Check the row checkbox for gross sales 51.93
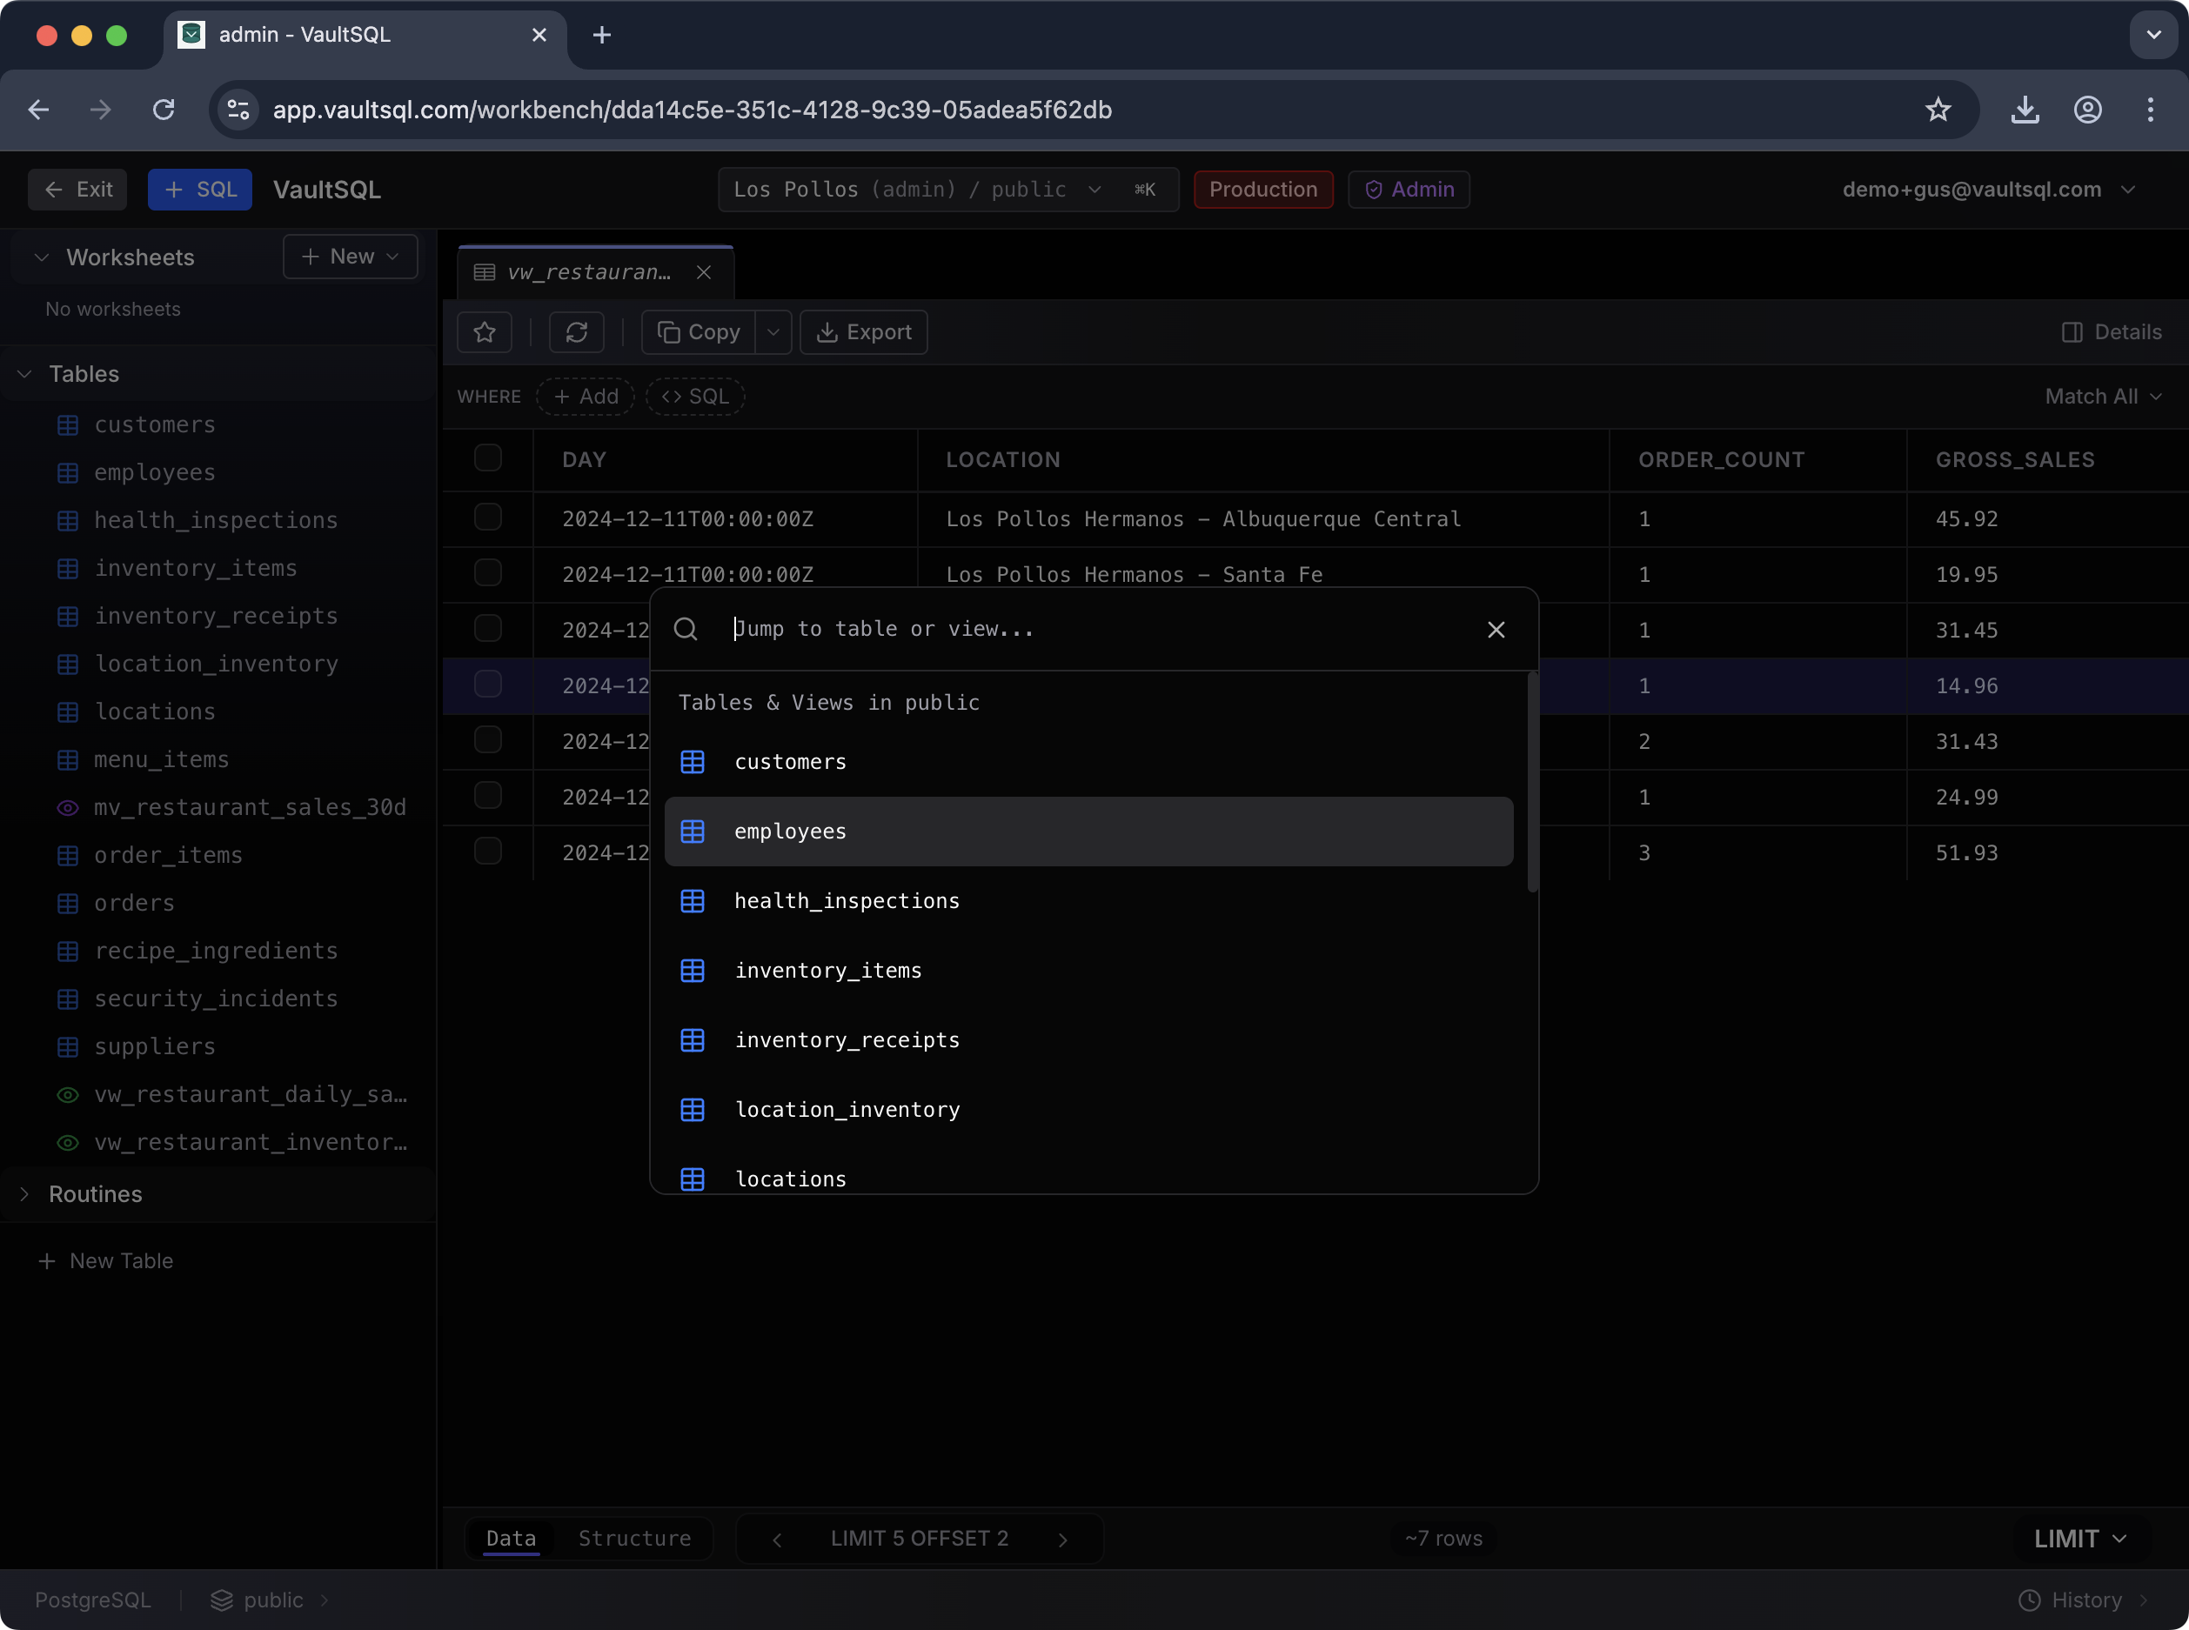 click(487, 851)
